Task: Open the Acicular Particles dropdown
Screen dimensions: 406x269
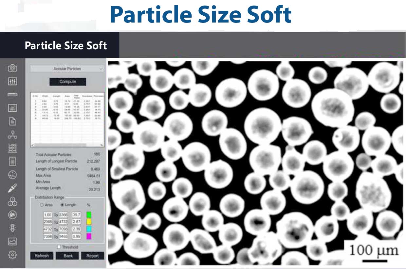Action: click(x=67, y=69)
